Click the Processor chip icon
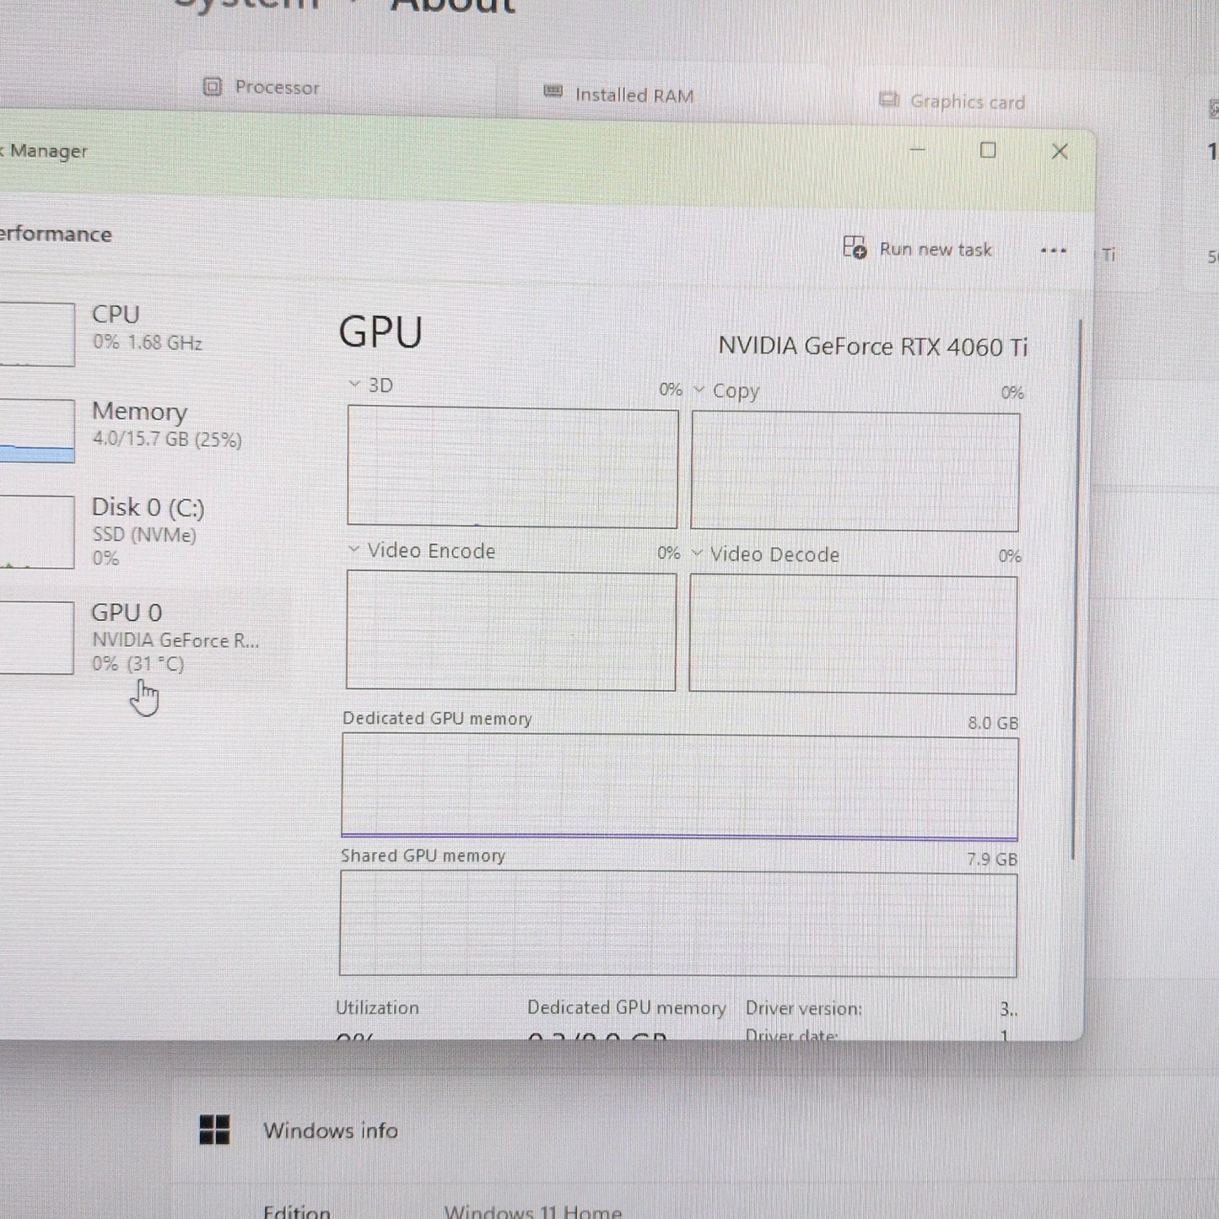This screenshot has height=1219, width=1219. [213, 86]
